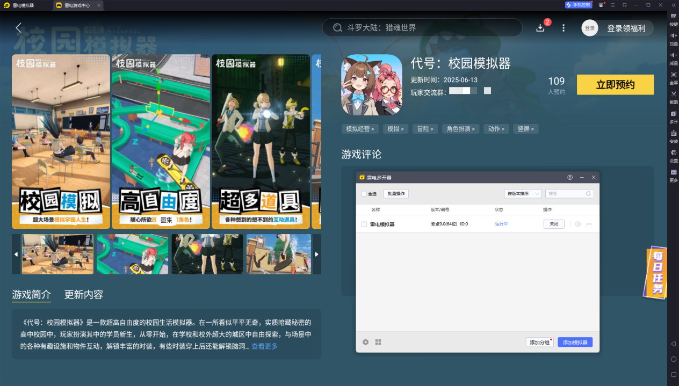Click the search magnifier in the multi-instance manager
This screenshot has width=679, height=386.
[x=588, y=194]
